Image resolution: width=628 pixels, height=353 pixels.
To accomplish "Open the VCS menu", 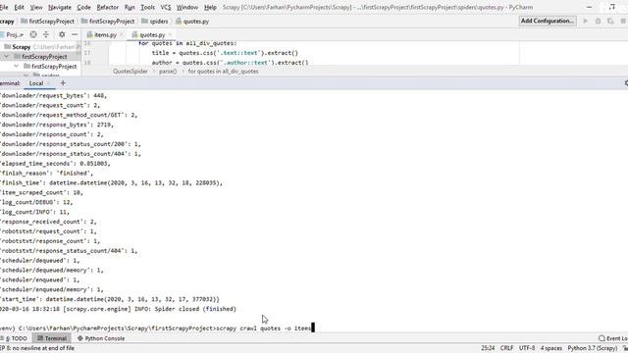I will tap(166, 7).
